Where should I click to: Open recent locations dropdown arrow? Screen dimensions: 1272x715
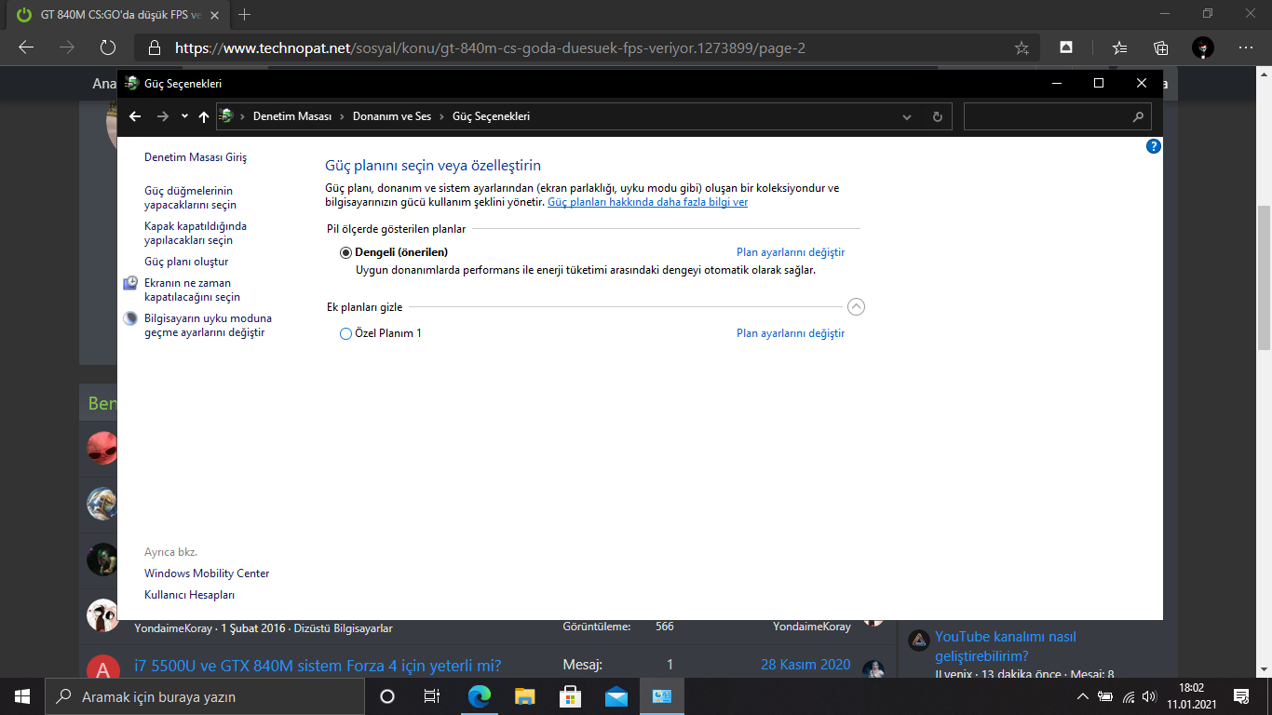pyautogui.click(x=184, y=116)
